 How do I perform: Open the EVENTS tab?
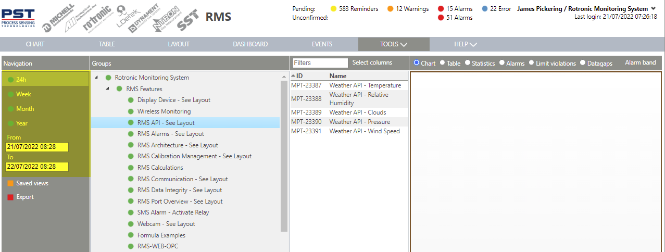pos(322,44)
